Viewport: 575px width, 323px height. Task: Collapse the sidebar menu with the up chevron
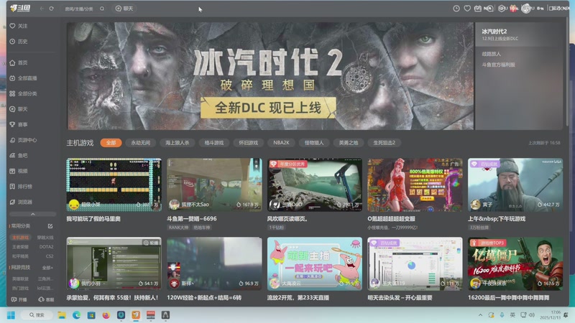click(32, 214)
